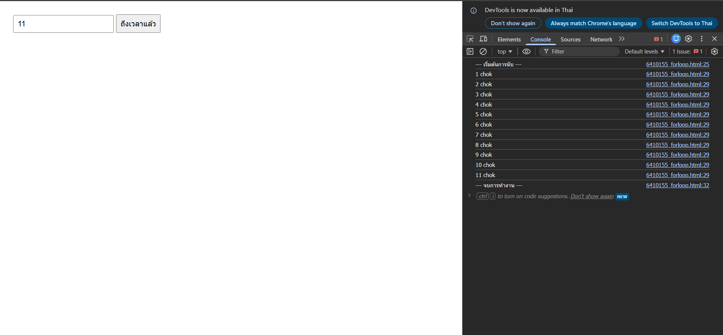Image resolution: width=723 pixels, height=335 pixels.
Task: Show more DevTools tabs with double chevron
Action: click(622, 39)
